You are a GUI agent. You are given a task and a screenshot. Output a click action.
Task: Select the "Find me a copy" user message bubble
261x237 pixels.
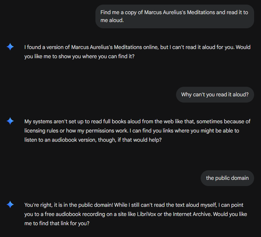point(175,16)
